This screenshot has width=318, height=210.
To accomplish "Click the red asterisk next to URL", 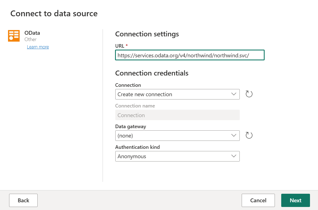I will [x=126, y=45].
